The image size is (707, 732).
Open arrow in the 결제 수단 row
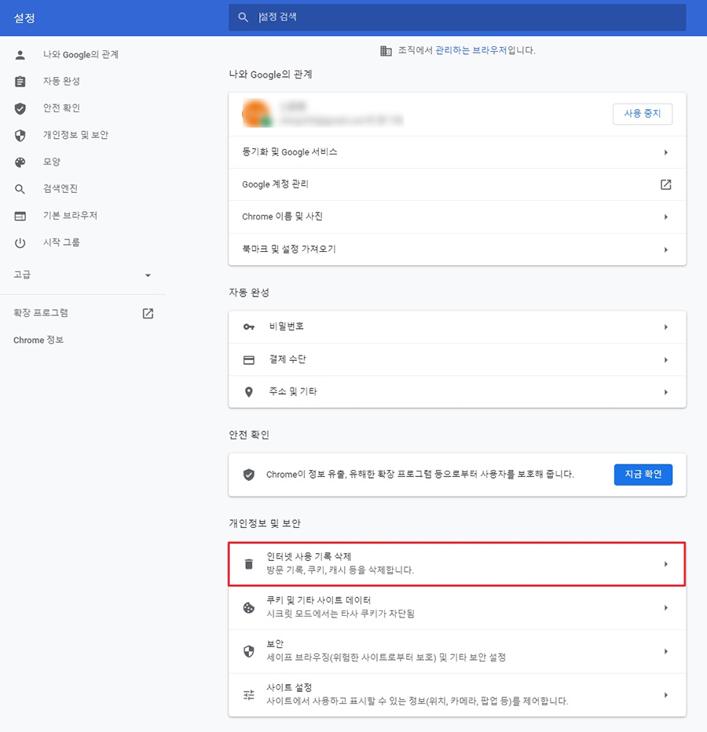click(x=666, y=360)
